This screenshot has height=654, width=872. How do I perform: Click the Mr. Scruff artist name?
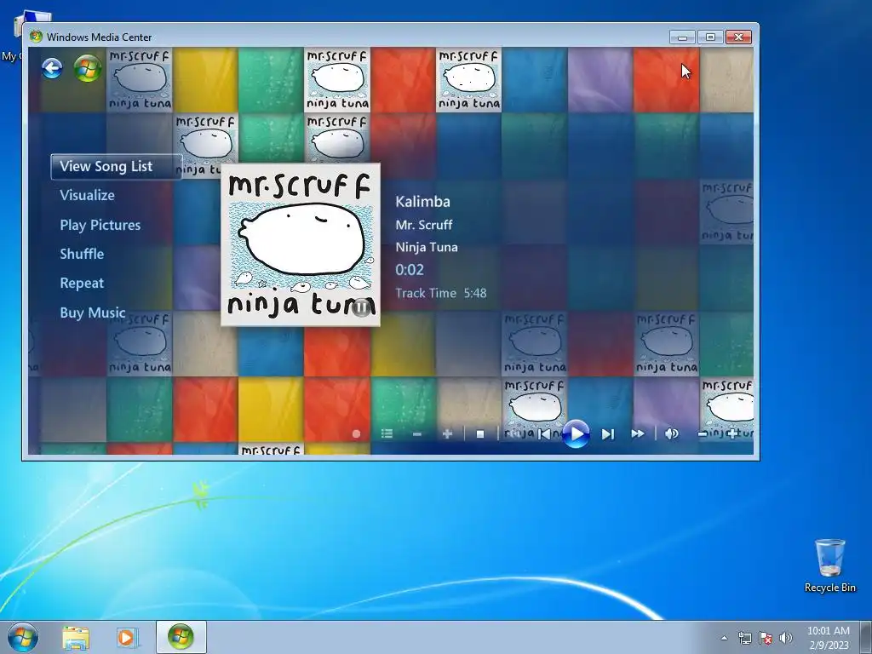point(424,225)
